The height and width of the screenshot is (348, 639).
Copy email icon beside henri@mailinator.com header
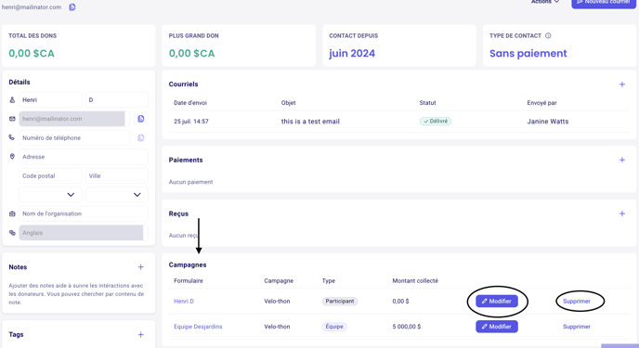tap(72, 6)
